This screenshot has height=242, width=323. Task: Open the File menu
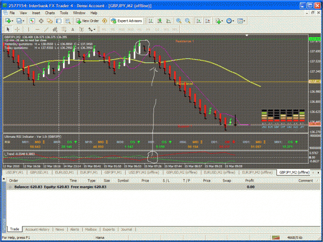click(x=12, y=13)
